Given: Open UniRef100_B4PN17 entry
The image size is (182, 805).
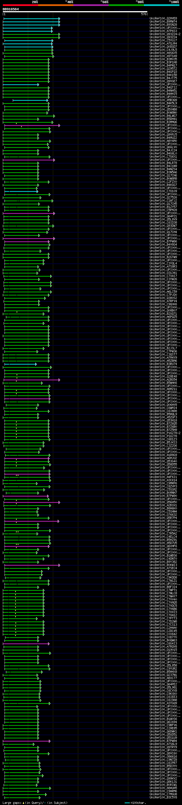Looking at the screenshot, I should pos(163,66).
